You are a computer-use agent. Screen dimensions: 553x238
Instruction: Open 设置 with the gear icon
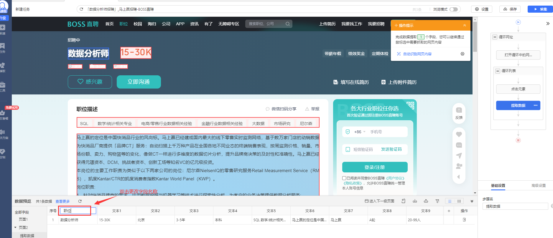(482, 9)
